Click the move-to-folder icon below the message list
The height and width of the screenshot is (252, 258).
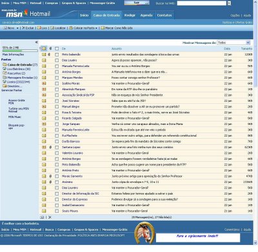click(42, 217)
